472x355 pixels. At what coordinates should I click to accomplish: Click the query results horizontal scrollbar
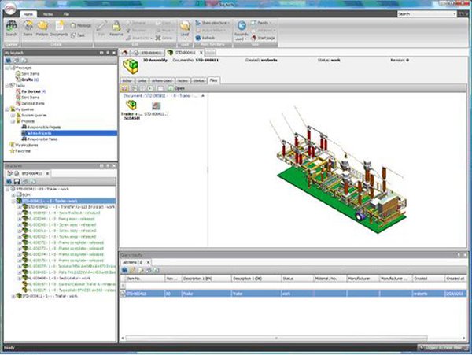(x=276, y=338)
